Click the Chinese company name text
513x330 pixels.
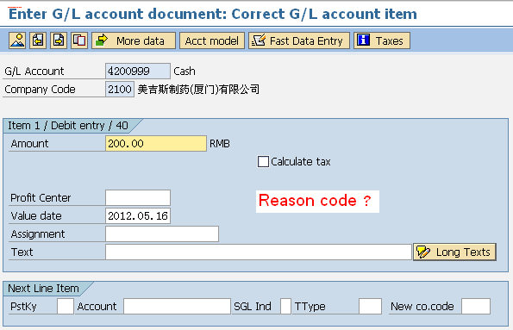(x=198, y=89)
